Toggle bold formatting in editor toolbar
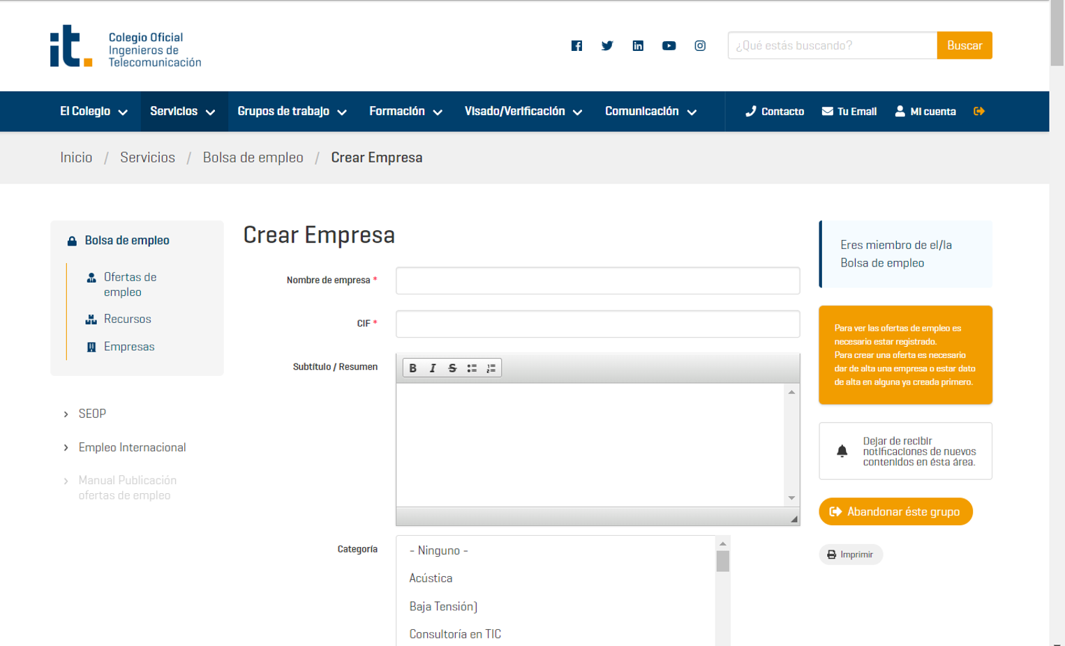The image size is (1065, 646). point(413,368)
